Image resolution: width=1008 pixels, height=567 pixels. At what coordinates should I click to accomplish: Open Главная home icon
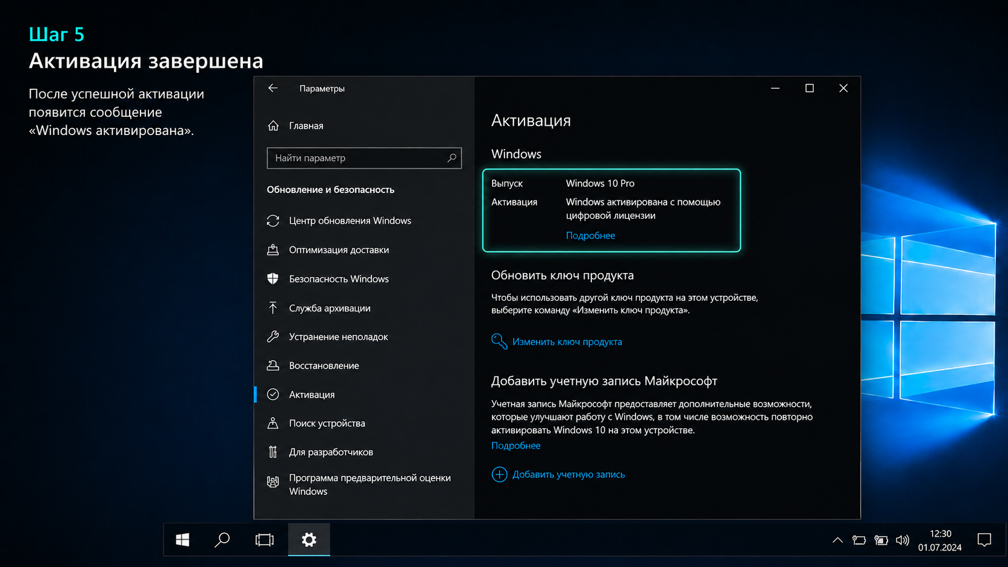pos(273,125)
